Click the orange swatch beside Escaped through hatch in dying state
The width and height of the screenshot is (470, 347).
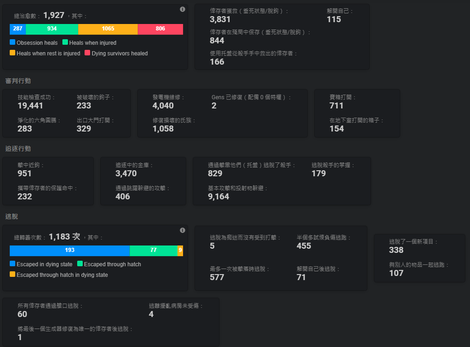pos(12,275)
